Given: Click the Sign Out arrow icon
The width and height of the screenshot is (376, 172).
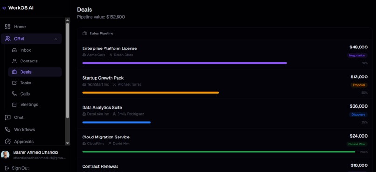Looking at the screenshot, I should tap(7, 168).
